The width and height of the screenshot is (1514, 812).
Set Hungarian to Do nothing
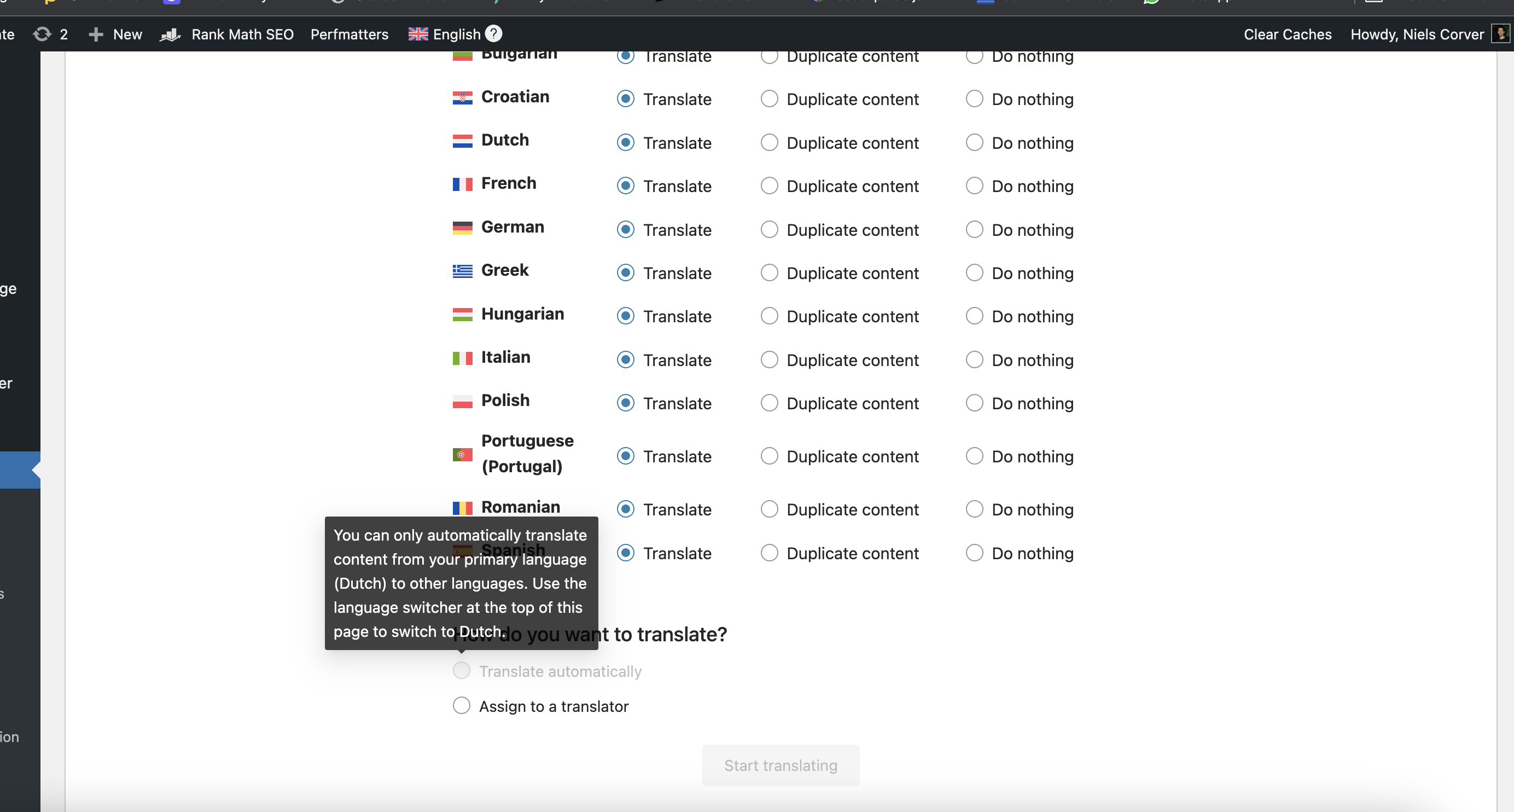[x=975, y=316]
